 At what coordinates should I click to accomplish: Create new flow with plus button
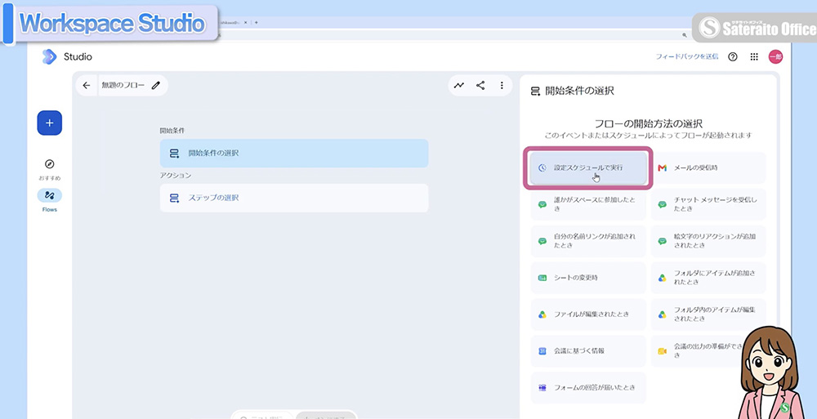tap(50, 123)
